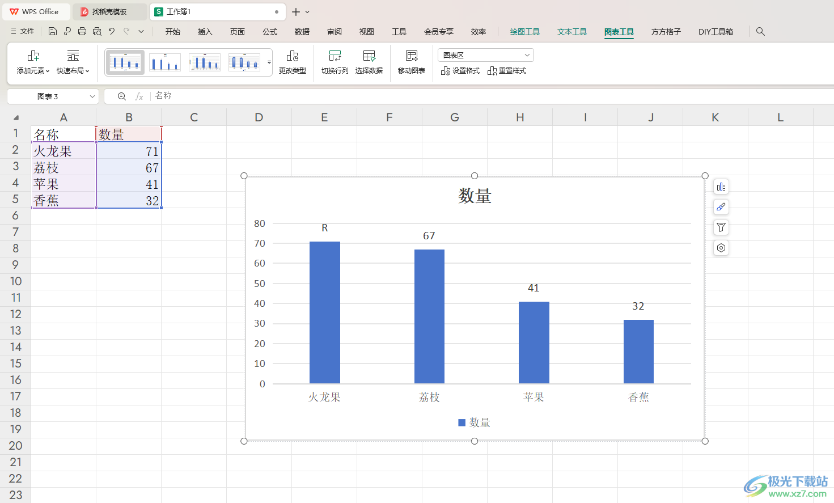Screen dimensions: 834x503
Task: Select cell B4 containing 41
Action: coord(129,184)
